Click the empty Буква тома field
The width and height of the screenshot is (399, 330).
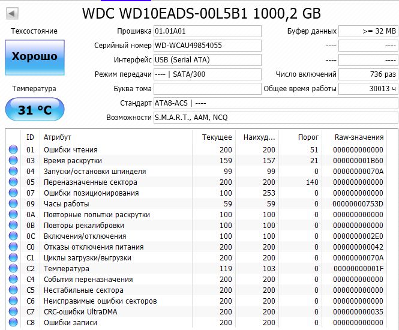click(x=208, y=89)
